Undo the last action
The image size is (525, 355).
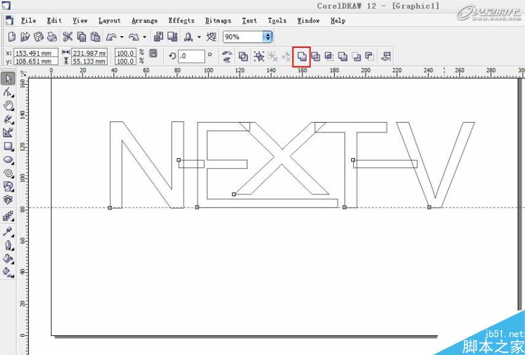point(112,37)
